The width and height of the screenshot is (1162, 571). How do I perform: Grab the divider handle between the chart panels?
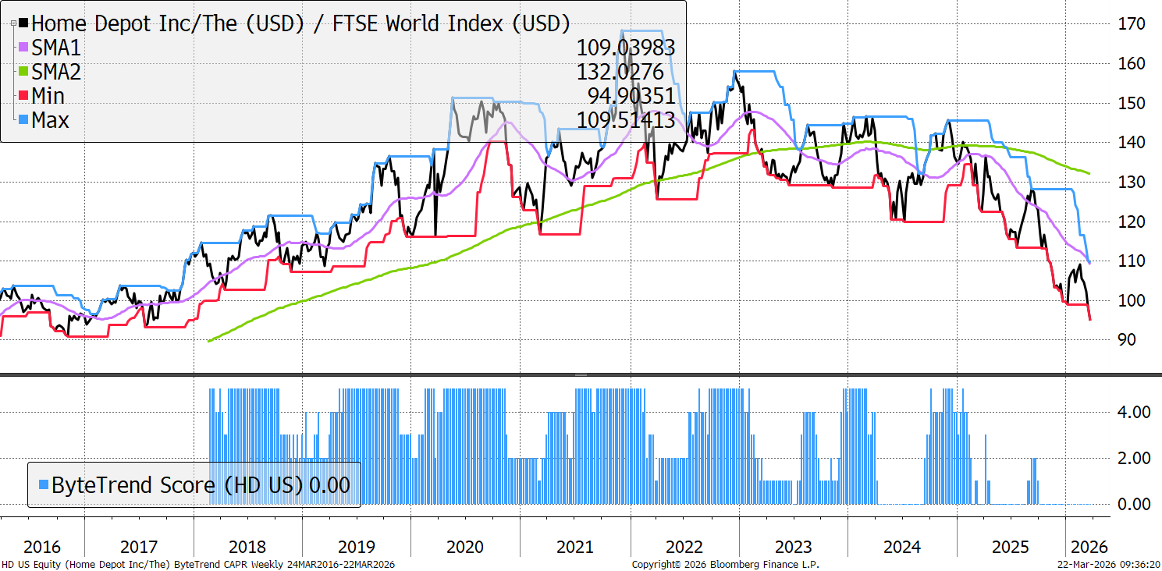(581, 375)
